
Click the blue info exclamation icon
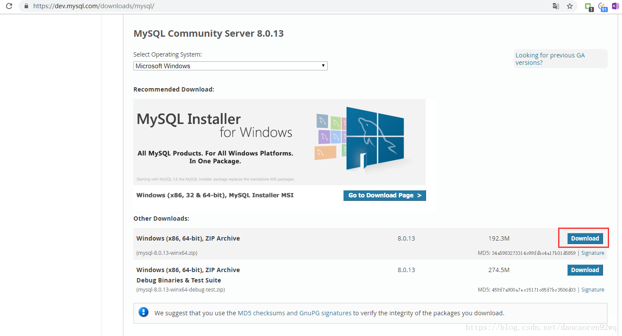point(144,312)
